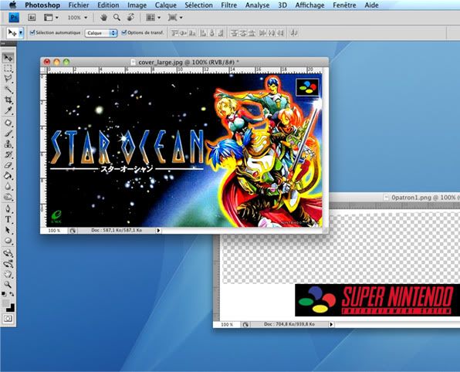
Task: Open the 3D menu
Action: pos(282,5)
